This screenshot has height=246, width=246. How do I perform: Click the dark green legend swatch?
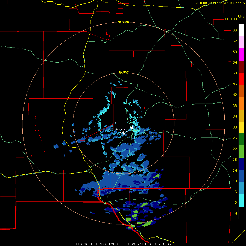point(241,139)
